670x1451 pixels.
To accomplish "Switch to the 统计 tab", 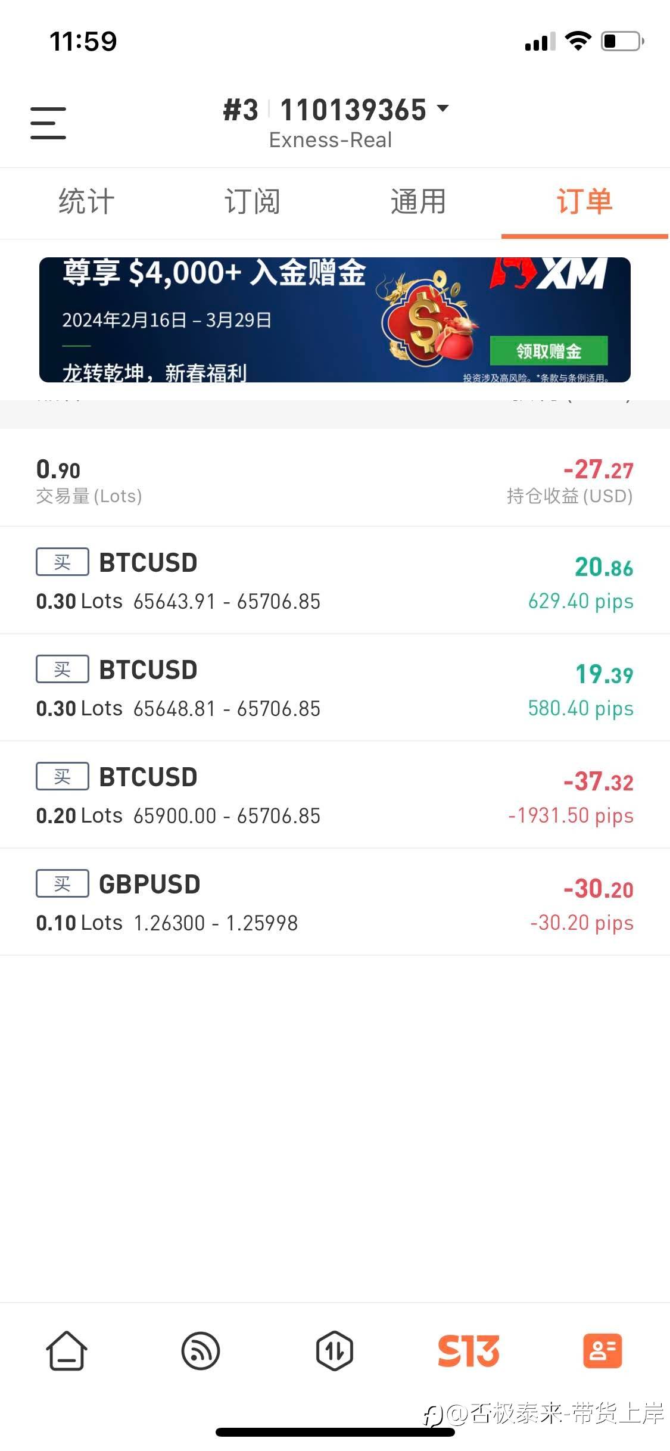I will point(86,201).
